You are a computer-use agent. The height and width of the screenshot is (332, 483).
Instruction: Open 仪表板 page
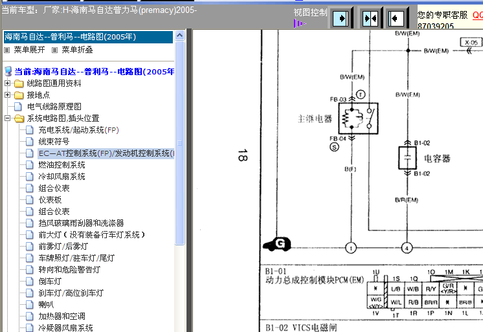[x=50, y=200]
